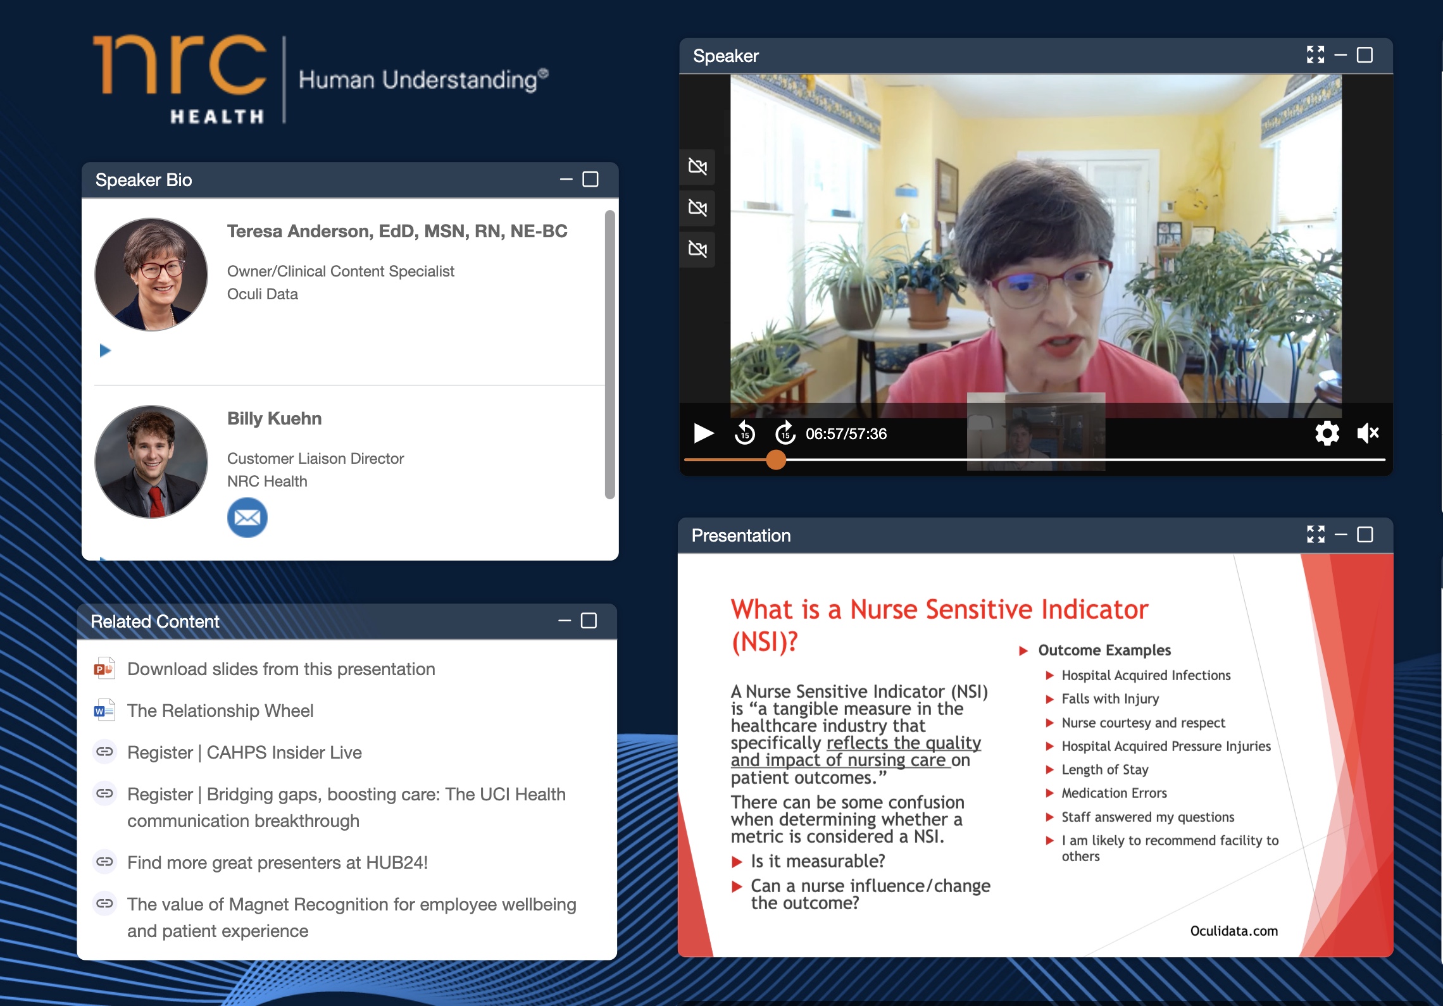
Task: Minimize the Presentation panel
Action: 1341,535
